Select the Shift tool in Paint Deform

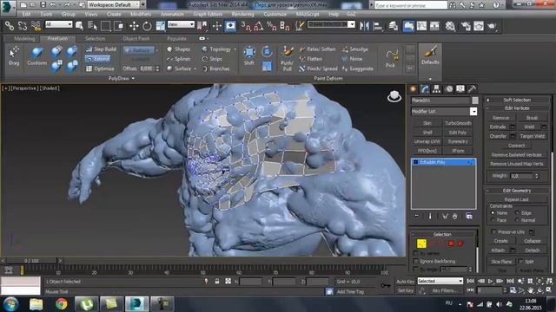pos(249,55)
